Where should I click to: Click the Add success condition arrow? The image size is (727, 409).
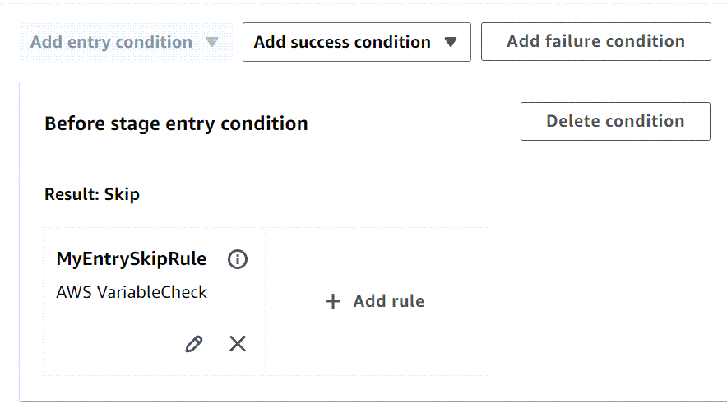coord(450,43)
